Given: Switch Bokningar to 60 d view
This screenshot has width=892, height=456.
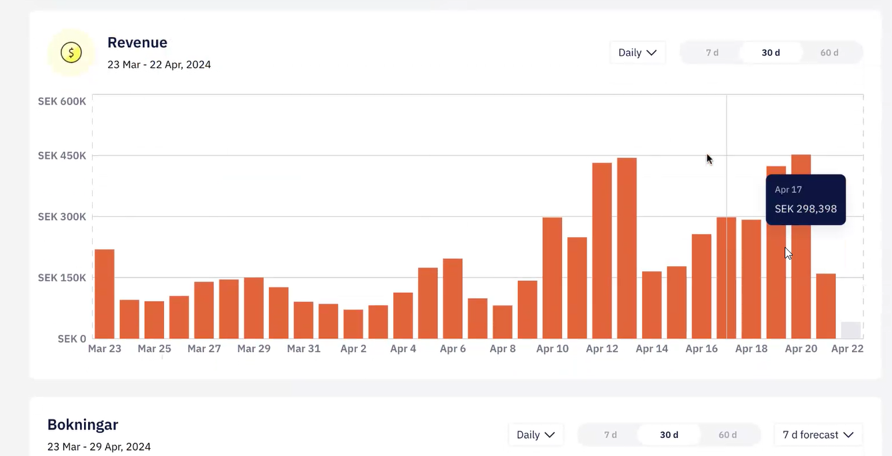Looking at the screenshot, I should pos(728,435).
